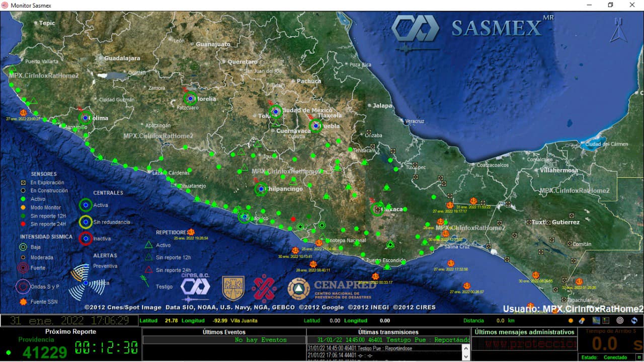This screenshot has width=644, height=362.
Task: Open the map view icon in bottom toolbar
Action: coord(596,320)
